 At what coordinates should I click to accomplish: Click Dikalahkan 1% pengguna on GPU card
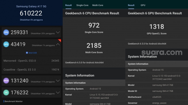click(43, 45)
